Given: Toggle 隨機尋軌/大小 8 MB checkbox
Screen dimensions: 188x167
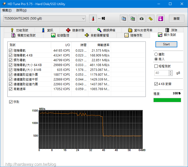Looking at the screenshot, I should [10, 70].
